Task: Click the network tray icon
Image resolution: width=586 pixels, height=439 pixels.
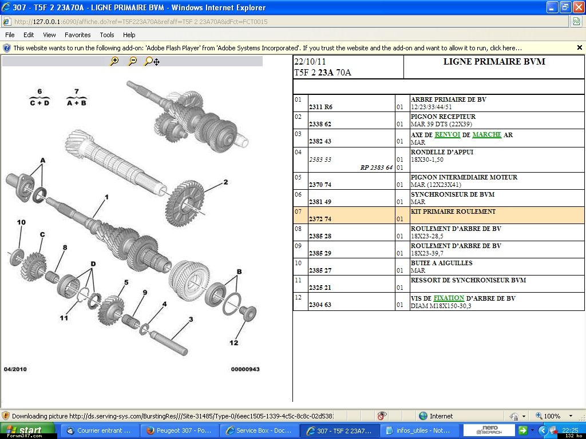Action: (553, 430)
